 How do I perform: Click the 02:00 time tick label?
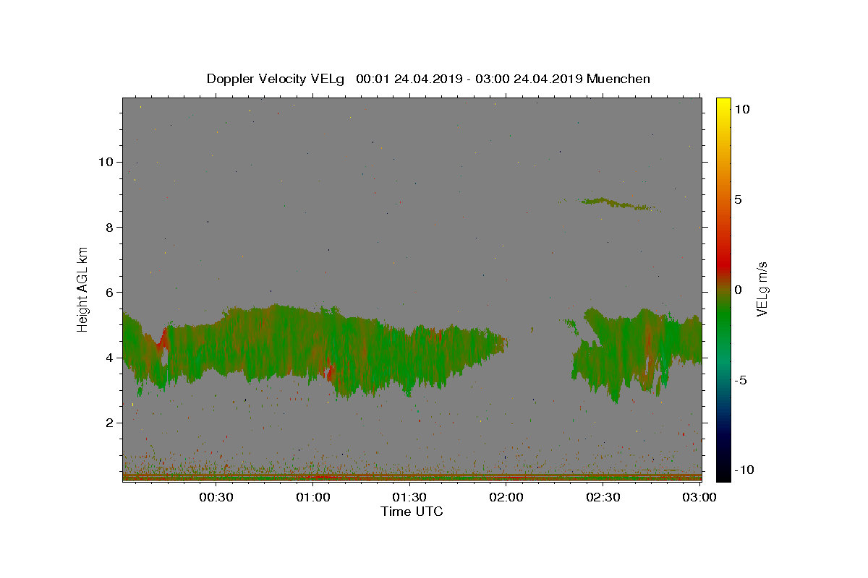pos(506,497)
